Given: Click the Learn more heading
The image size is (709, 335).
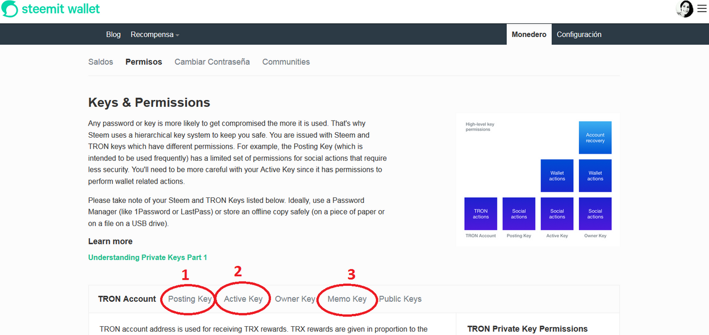Looking at the screenshot, I should pyautogui.click(x=110, y=242).
